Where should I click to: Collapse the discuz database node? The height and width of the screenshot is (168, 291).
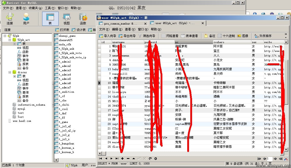tap(10, 72)
